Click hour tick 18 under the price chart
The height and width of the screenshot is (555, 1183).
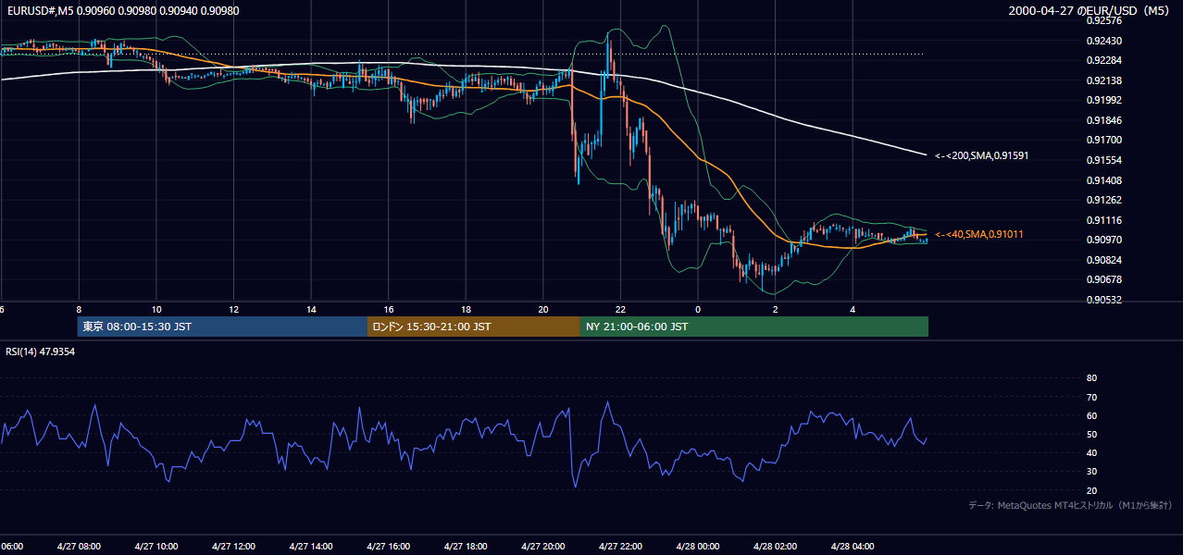click(x=466, y=309)
